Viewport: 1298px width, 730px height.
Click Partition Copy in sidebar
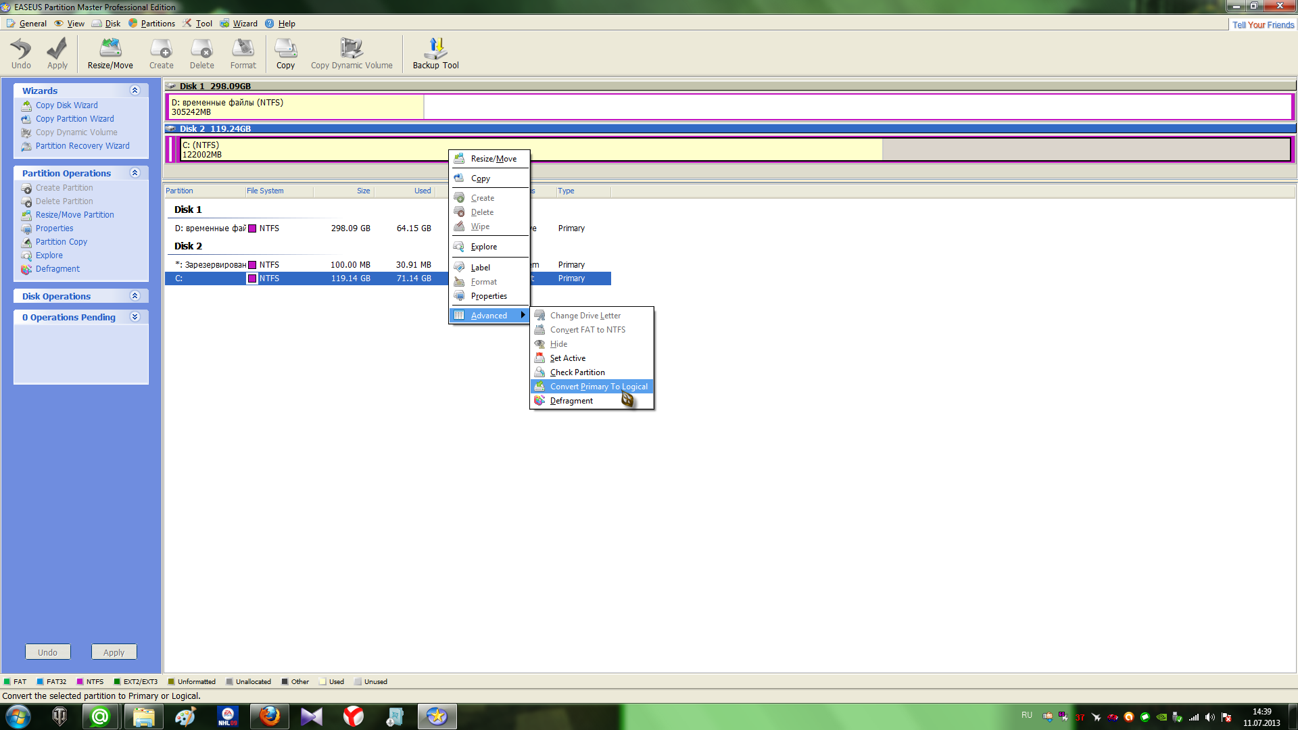(x=61, y=242)
